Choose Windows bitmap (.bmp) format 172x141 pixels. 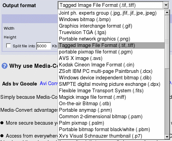point(111,19)
